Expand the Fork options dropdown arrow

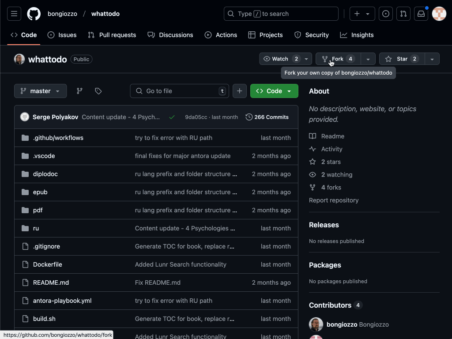[x=368, y=59]
